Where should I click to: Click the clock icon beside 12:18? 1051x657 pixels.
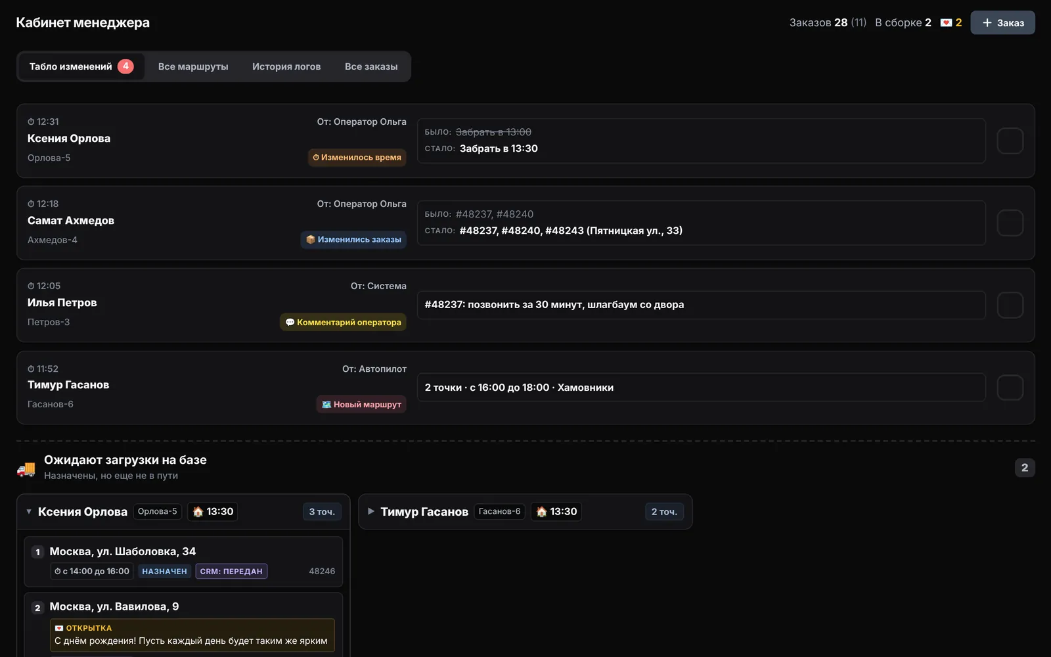31,204
